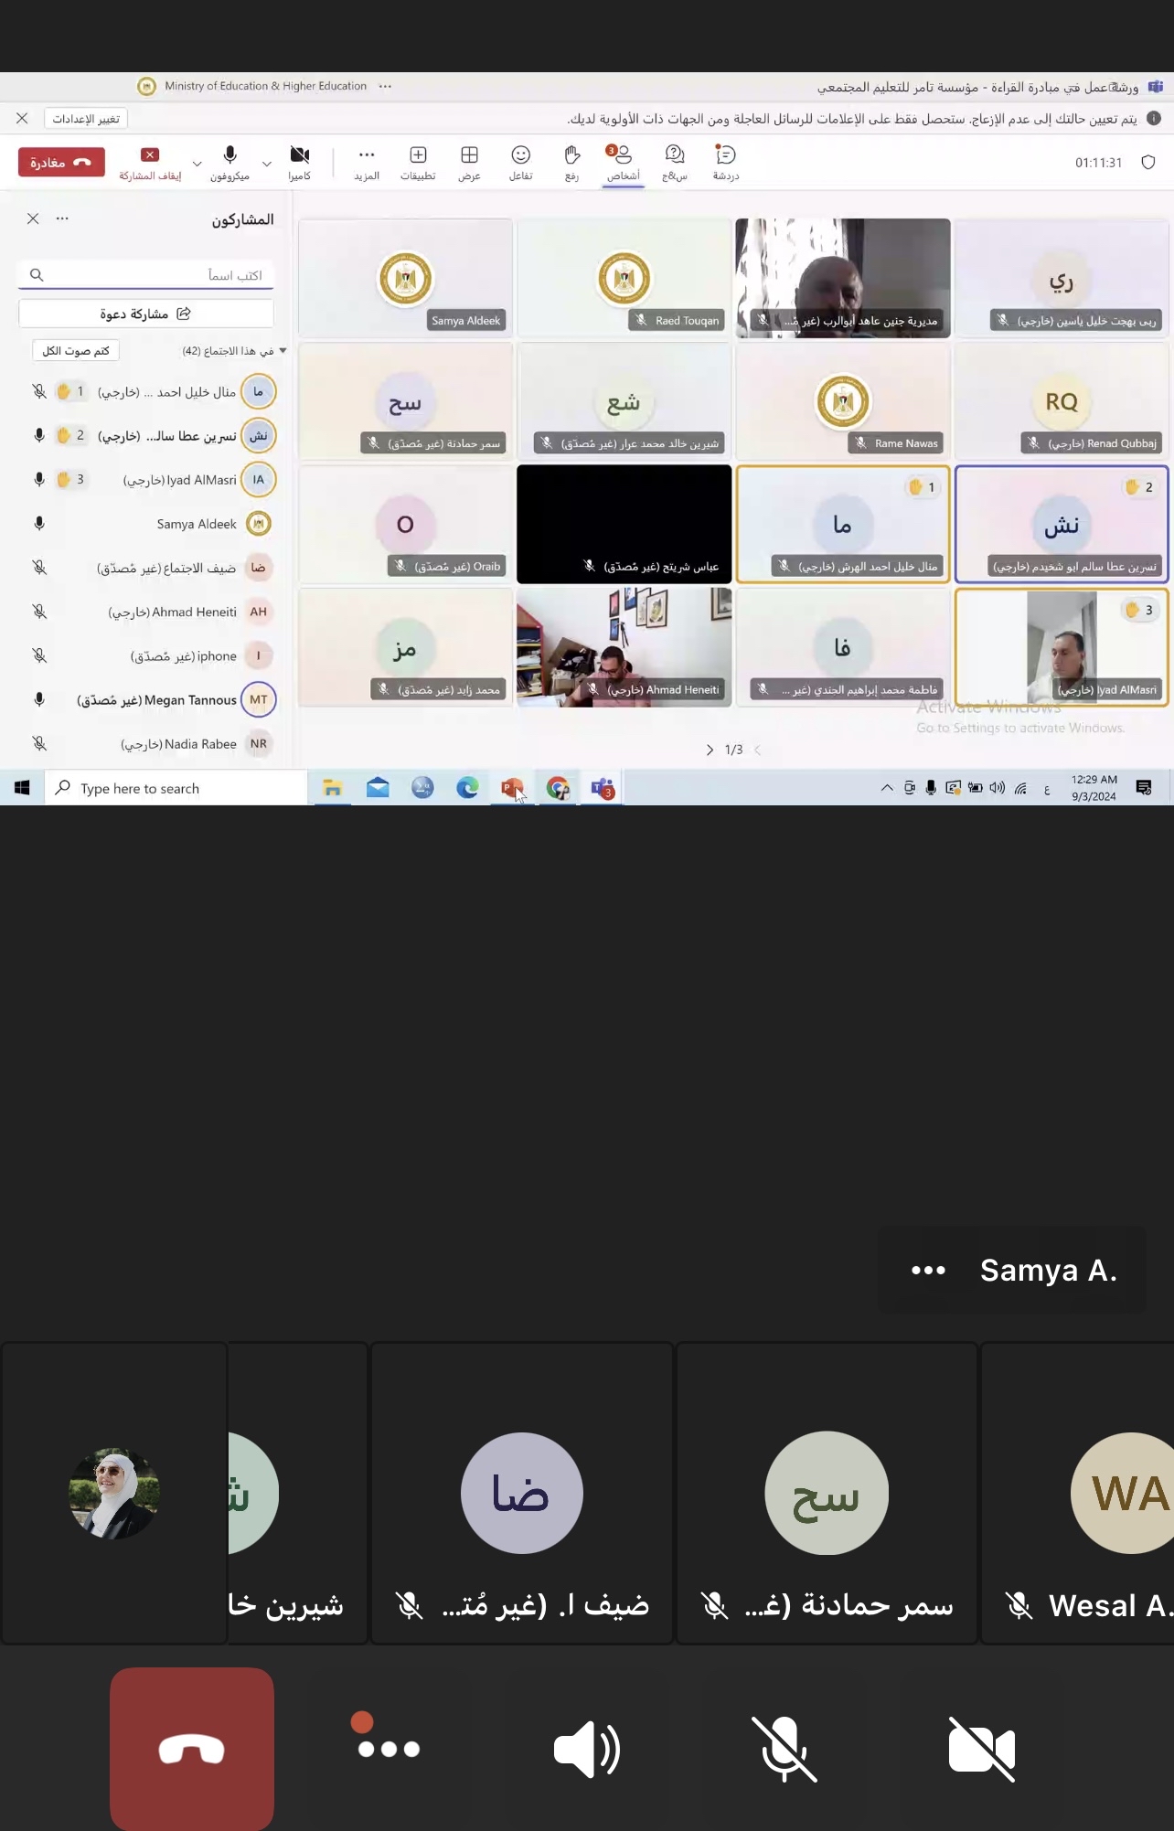The width and height of the screenshot is (1174, 1831).
Task: Expand the dropdown arrow next to the leave options
Action: tap(197, 164)
